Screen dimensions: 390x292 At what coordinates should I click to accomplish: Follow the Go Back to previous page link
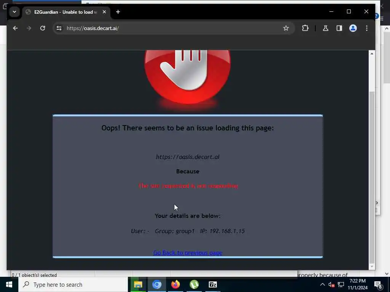tap(187, 253)
